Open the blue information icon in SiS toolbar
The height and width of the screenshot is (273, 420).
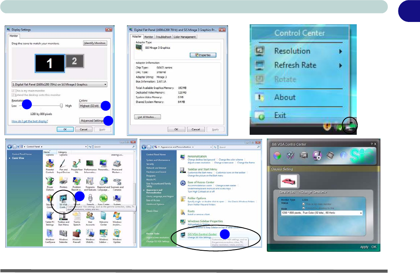click(x=343, y=155)
